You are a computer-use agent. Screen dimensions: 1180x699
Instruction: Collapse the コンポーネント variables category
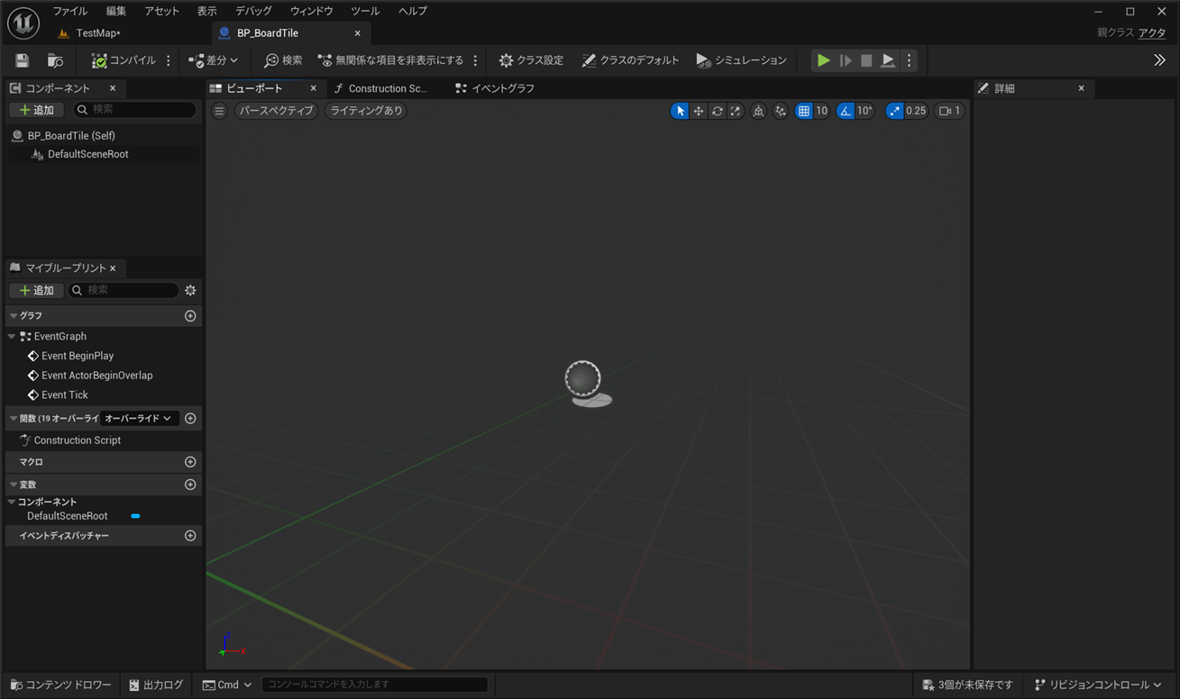[12, 502]
